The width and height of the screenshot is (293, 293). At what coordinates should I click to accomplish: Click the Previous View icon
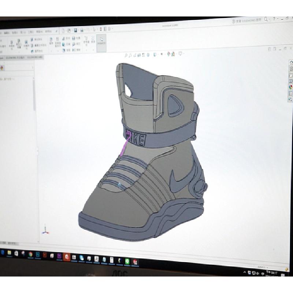(x=135, y=55)
